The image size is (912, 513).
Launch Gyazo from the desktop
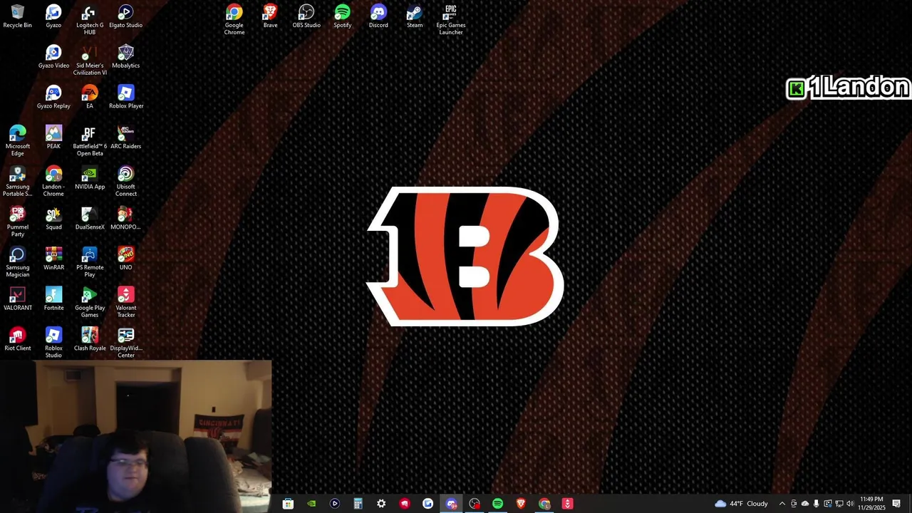[x=53, y=16]
